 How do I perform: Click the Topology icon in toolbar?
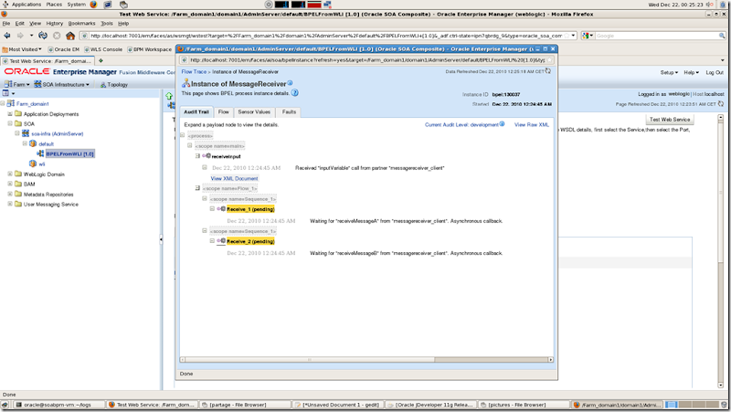103,85
